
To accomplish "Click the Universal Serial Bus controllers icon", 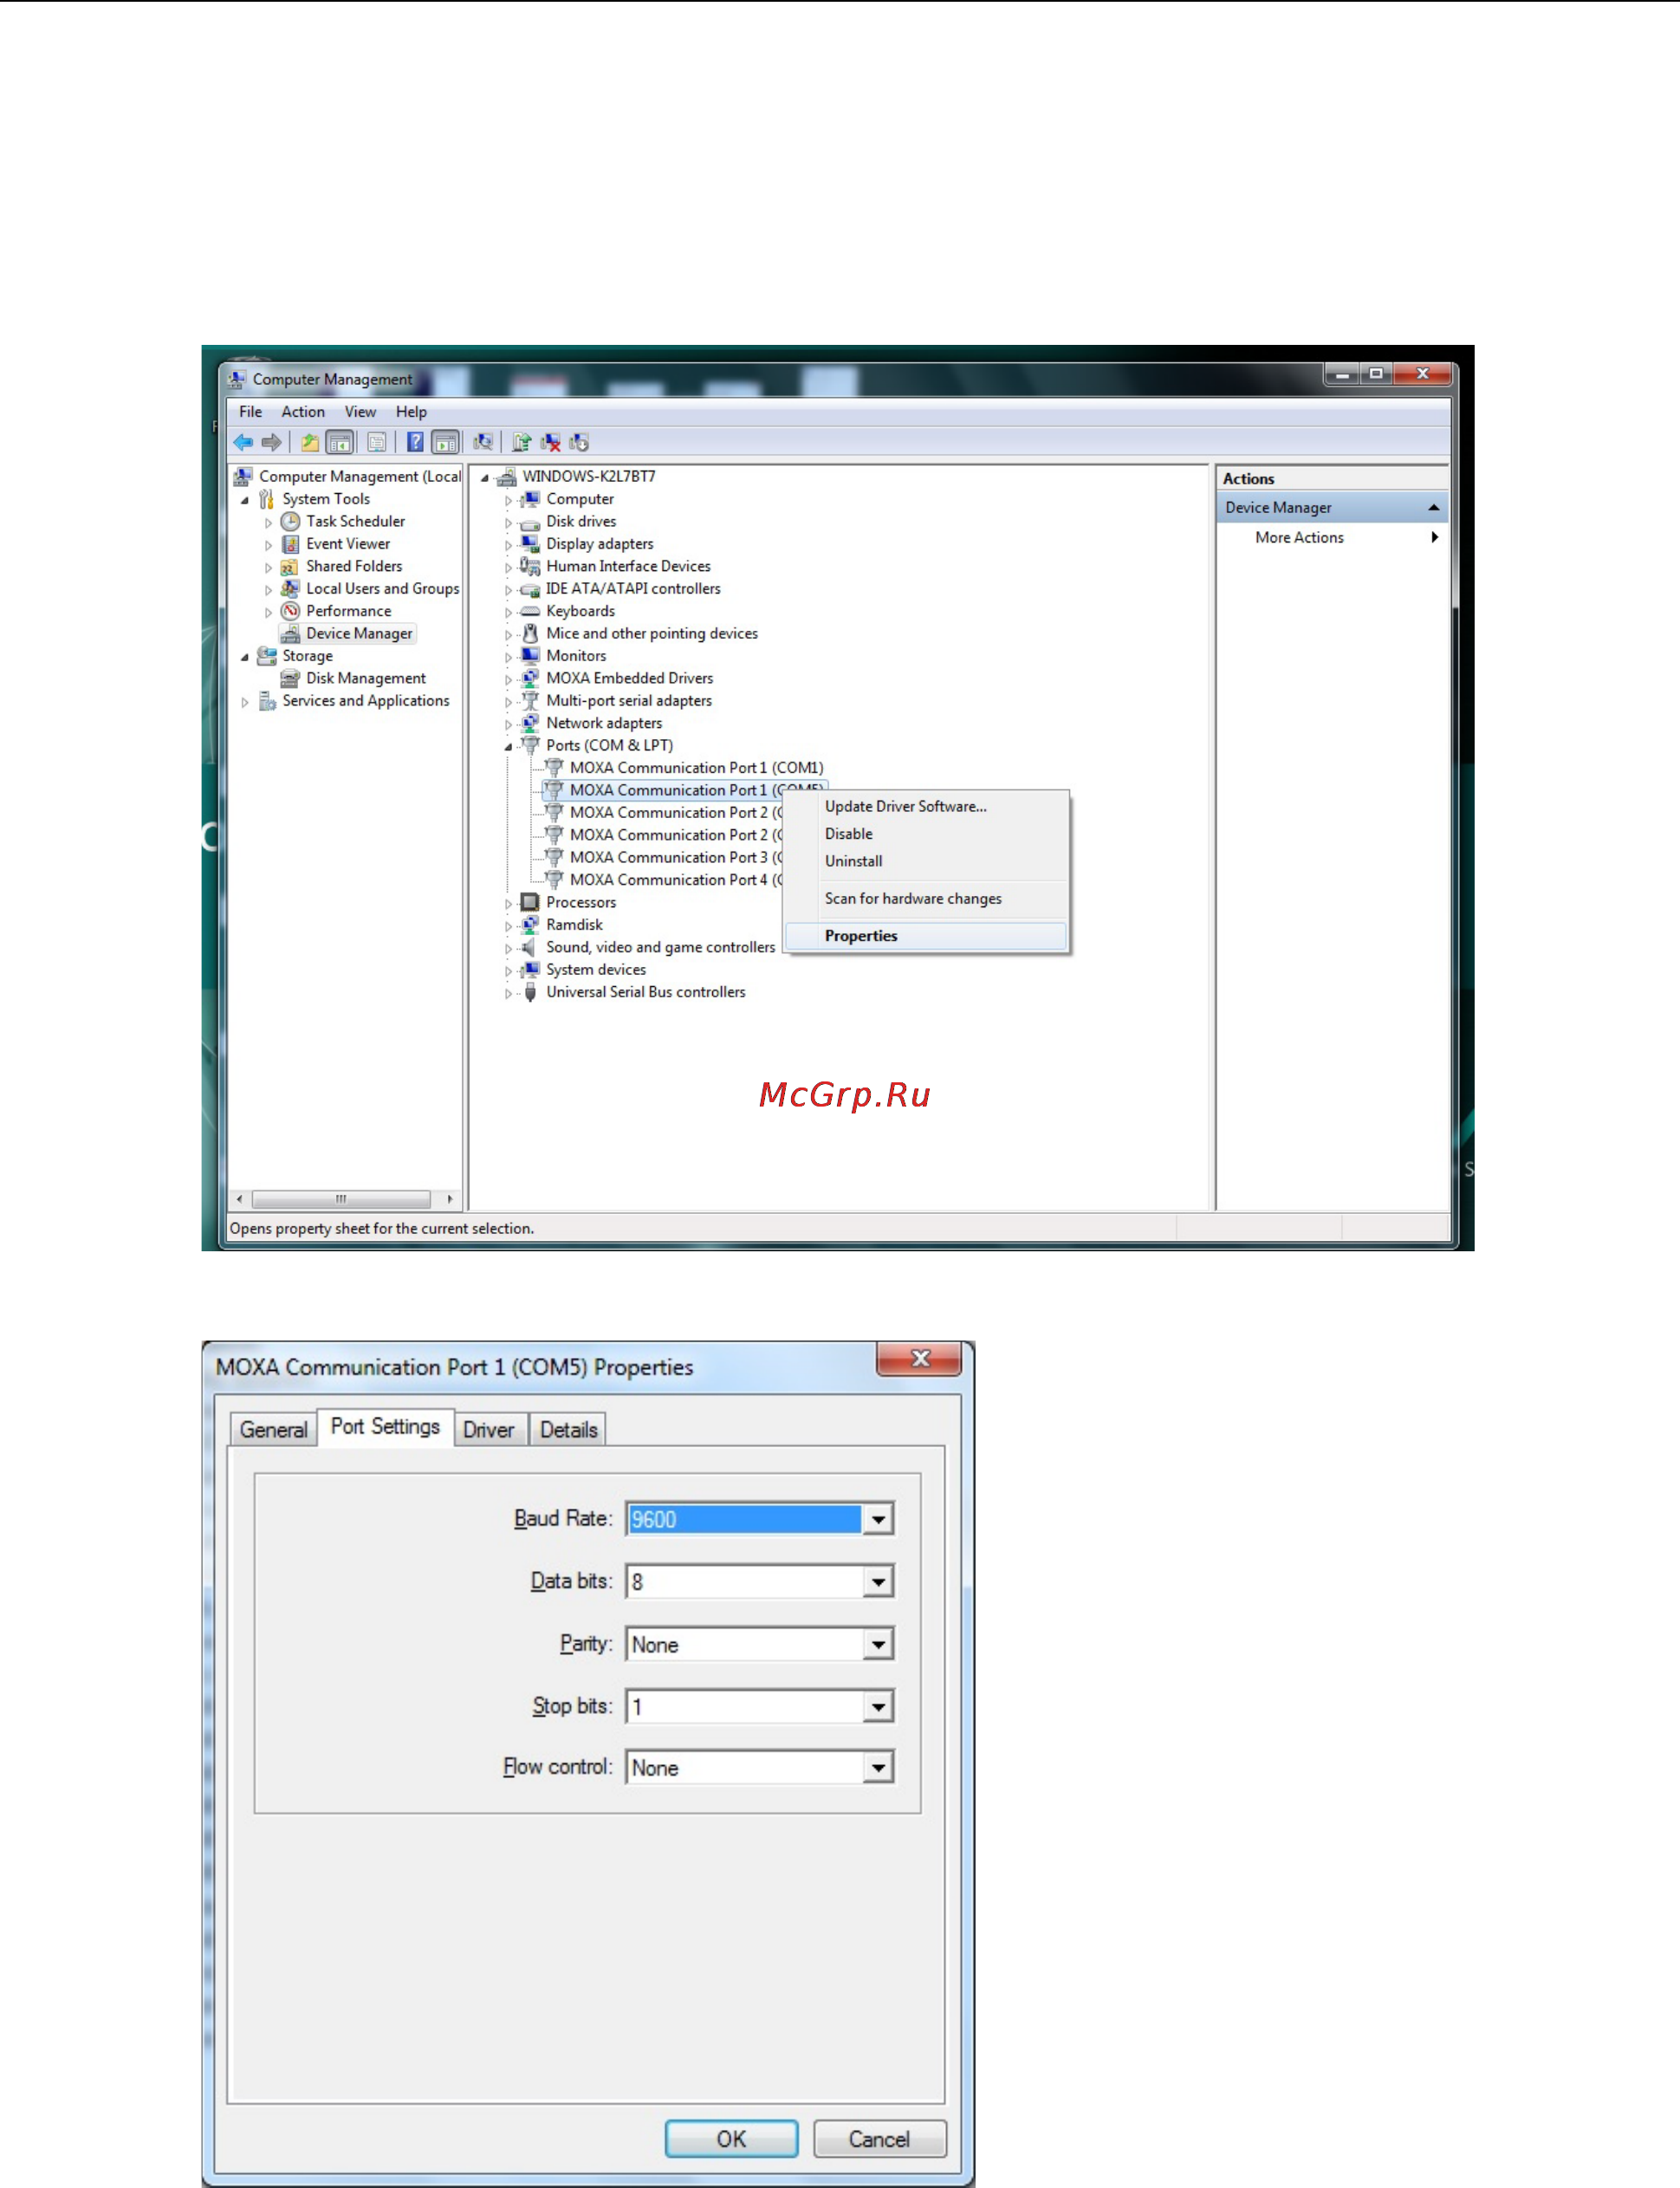I will click(x=530, y=992).
